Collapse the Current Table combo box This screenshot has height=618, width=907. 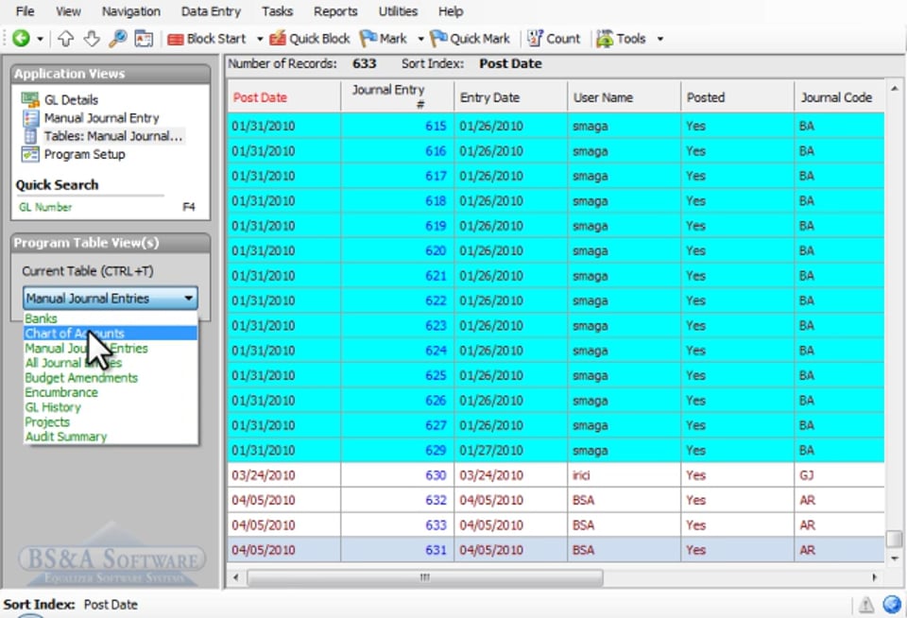click(x=189, y=299)
